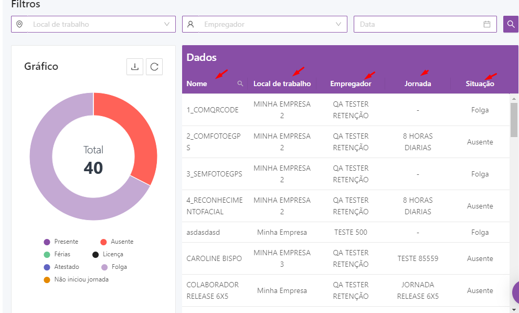Click the location pin icon in workplace filter

(19, 24)
